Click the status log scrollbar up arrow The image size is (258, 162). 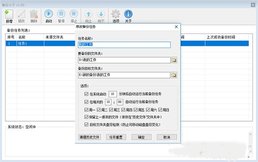tap(250, 134)
